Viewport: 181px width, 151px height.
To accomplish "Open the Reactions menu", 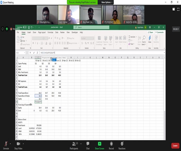I will 122,146.
